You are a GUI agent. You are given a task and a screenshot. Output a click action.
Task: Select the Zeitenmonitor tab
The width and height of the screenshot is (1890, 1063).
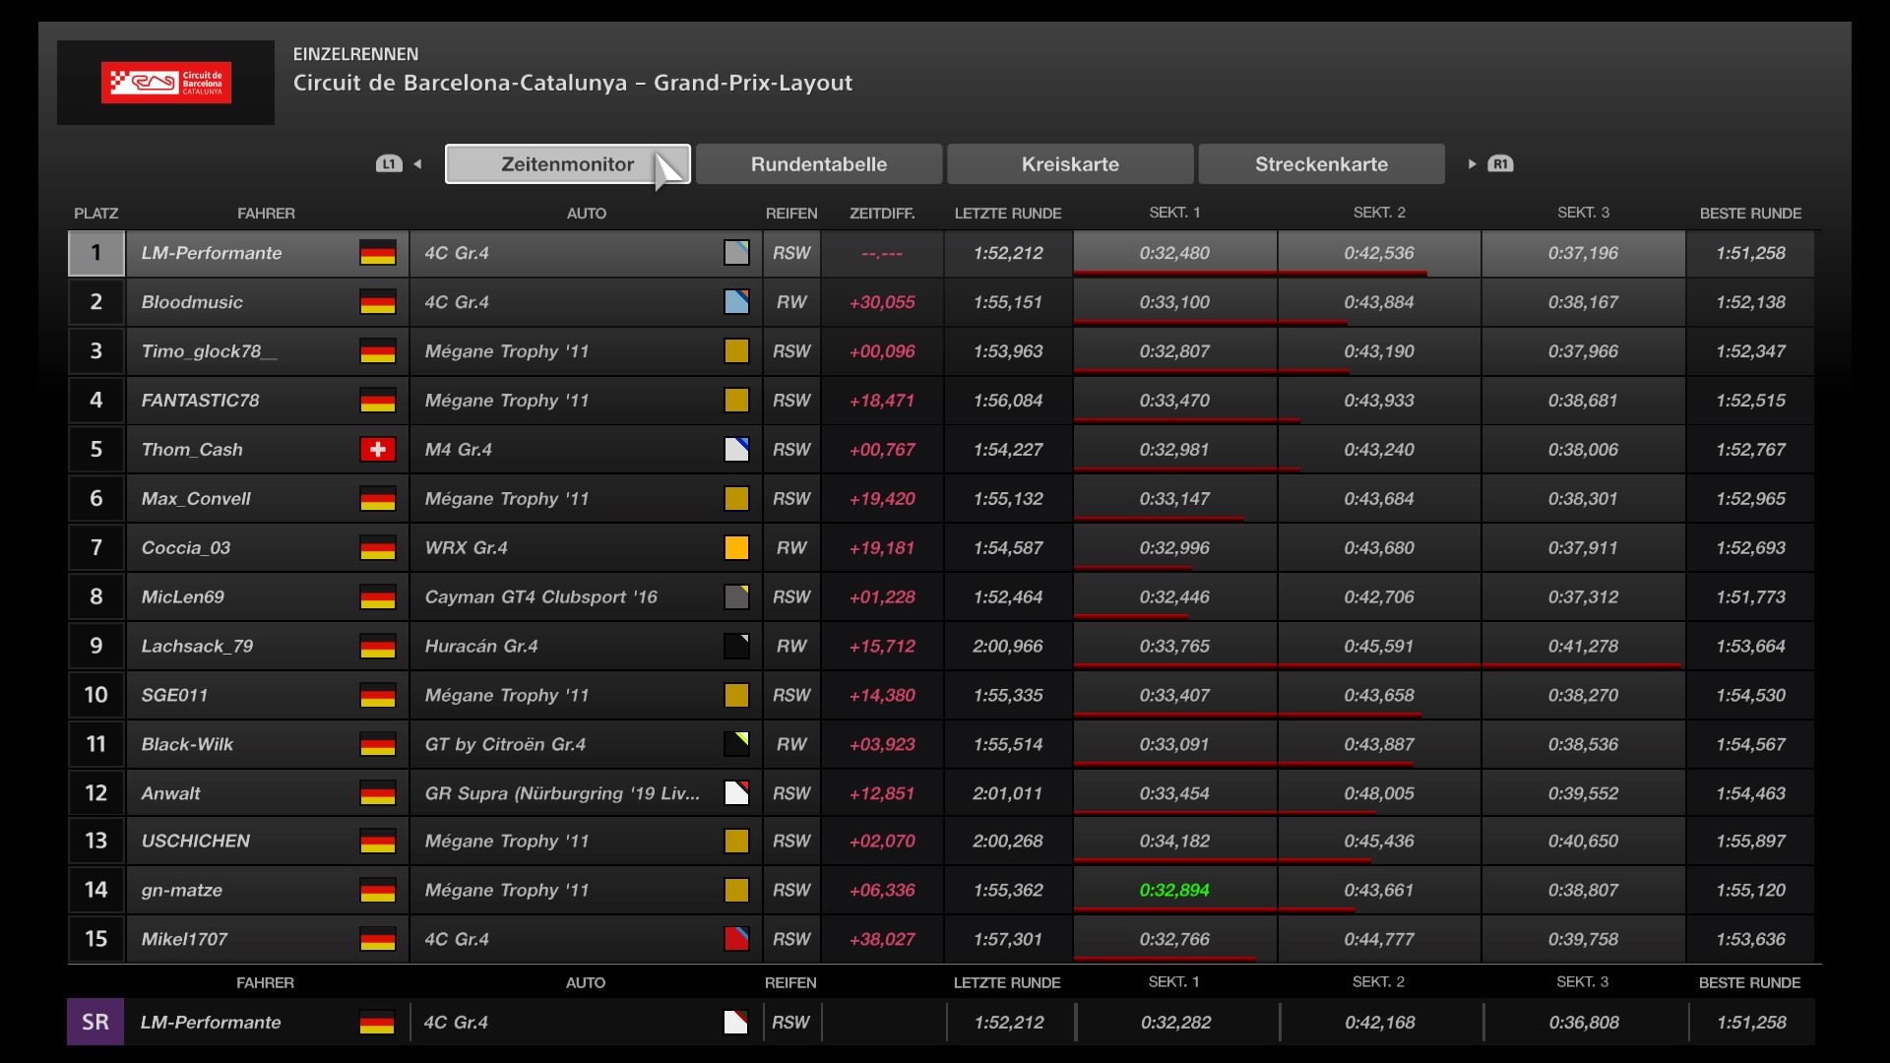[x=567, y=164]
